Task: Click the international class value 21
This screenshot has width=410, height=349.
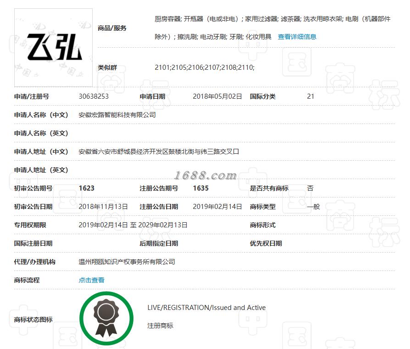Action: (310, 96)
